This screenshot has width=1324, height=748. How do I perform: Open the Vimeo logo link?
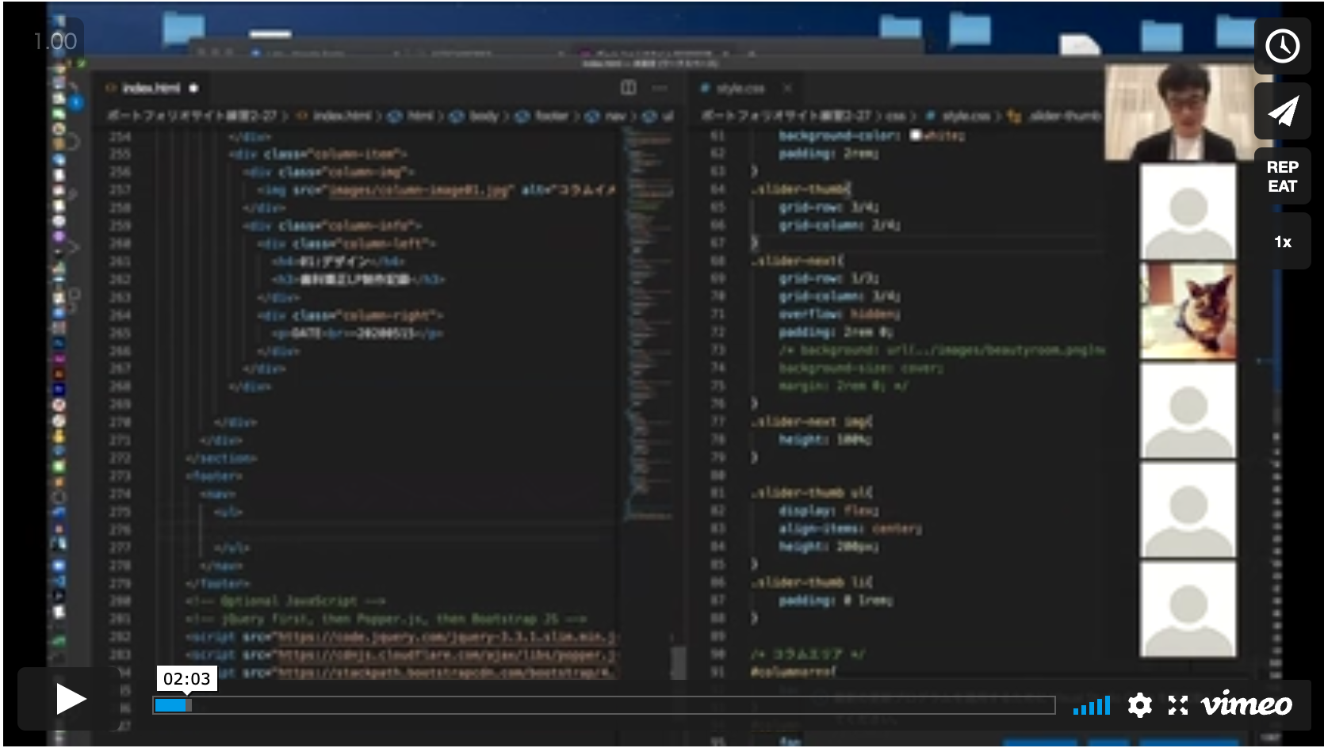point(1246,704)
